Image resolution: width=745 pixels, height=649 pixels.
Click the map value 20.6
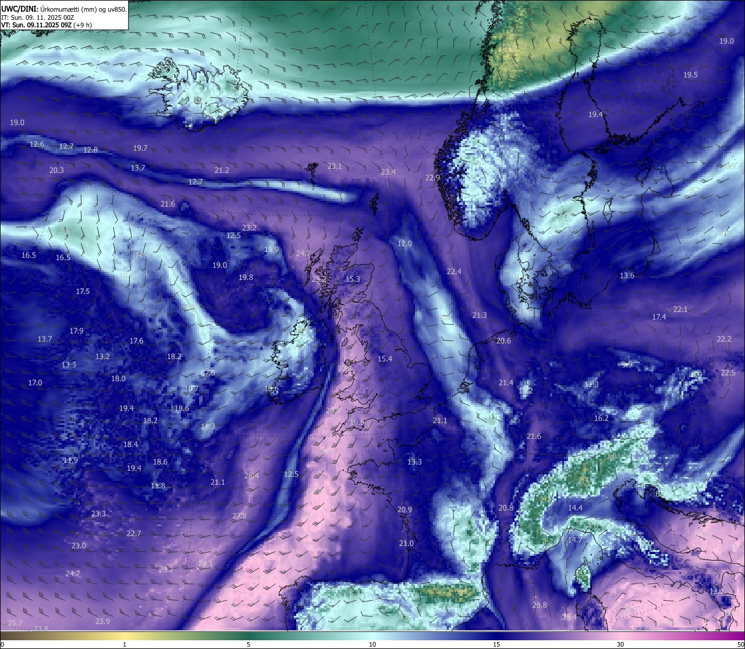pyautogui.click(x=503, y=341)
